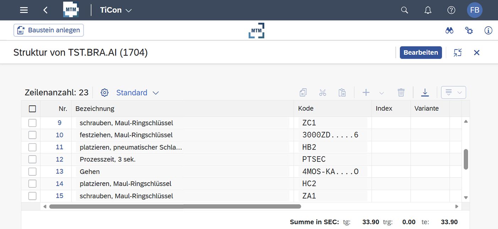Image resolution: width=498 pixels, height=229 pixels.
Task: Toggle the select-all header checkbox
Action: point(32,109)
